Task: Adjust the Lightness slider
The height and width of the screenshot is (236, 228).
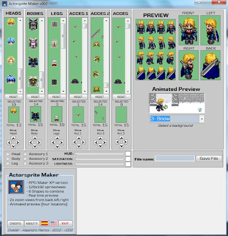Action: (x=100, y=163)
